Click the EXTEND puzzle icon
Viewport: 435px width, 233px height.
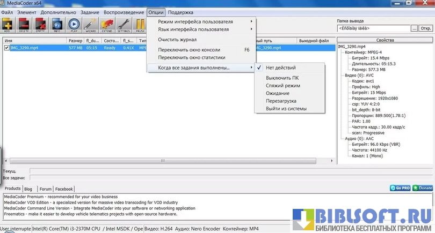107,25
